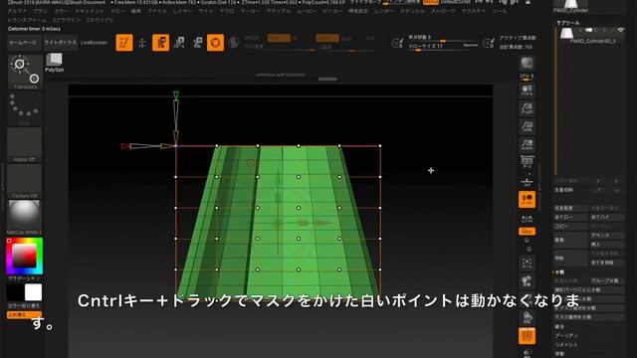Click the 全てを削除 button
637x358 pixels.
tap(607, 263)
